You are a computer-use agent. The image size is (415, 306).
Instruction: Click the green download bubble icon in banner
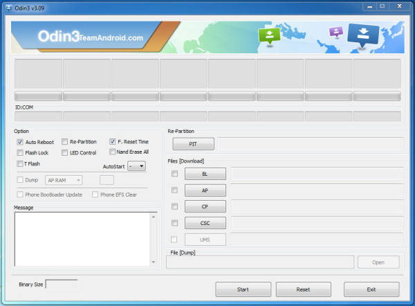click(x=269, y=36)
